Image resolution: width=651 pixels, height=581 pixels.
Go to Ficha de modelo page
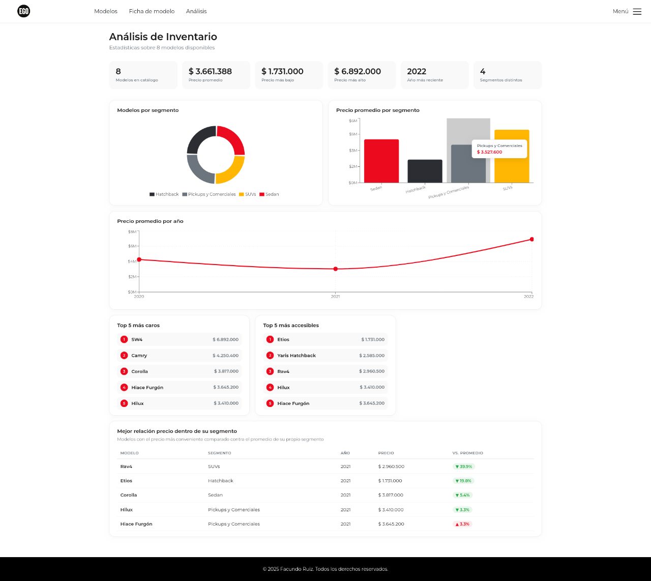[152, 11]
